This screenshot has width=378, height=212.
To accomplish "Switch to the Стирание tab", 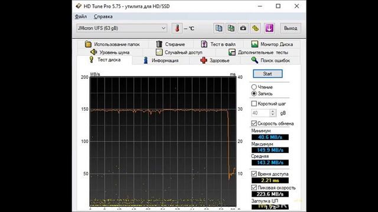I will tap(171, 44).
